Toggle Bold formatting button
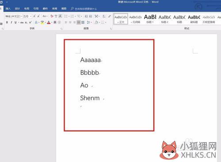 [x=7, y=23]
